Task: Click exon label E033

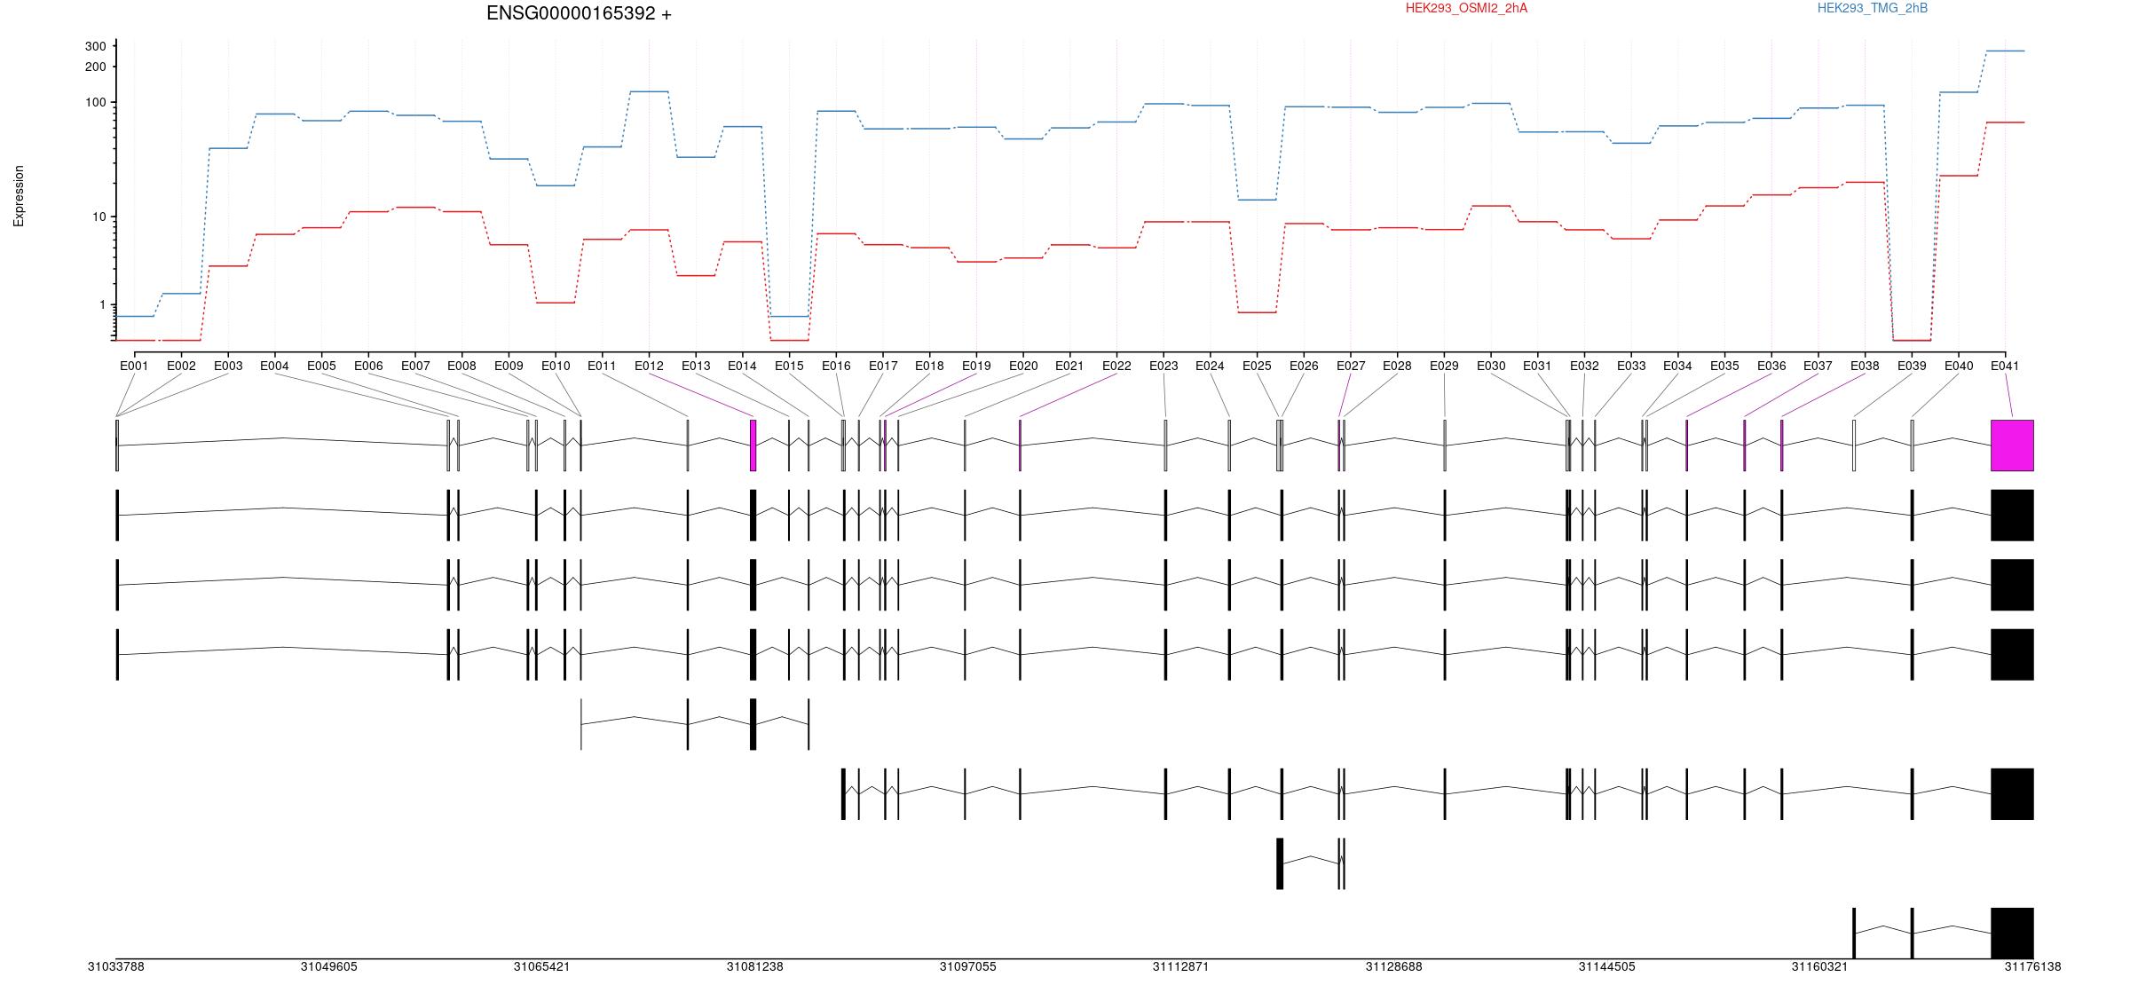Action: click(x=1631, y=366)
